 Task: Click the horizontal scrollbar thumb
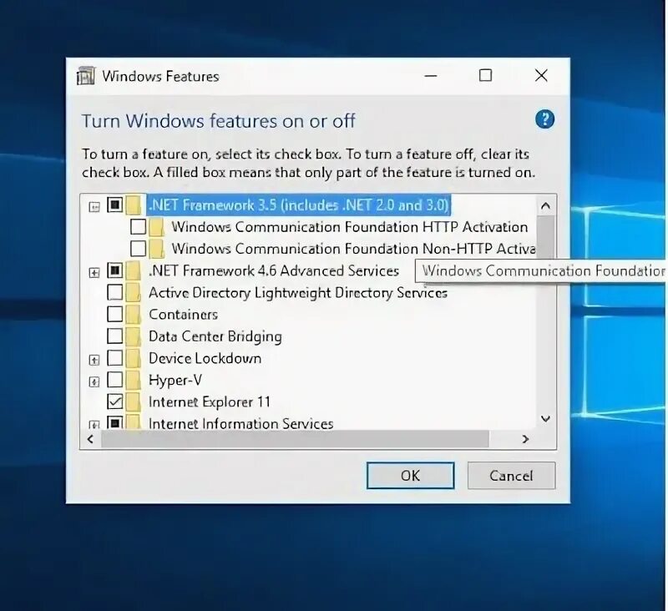click(295, 439)
